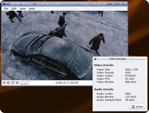Select the FFODIVX video codec value
The width and height of the screenshot is (149, 113).
click(130, 76)
